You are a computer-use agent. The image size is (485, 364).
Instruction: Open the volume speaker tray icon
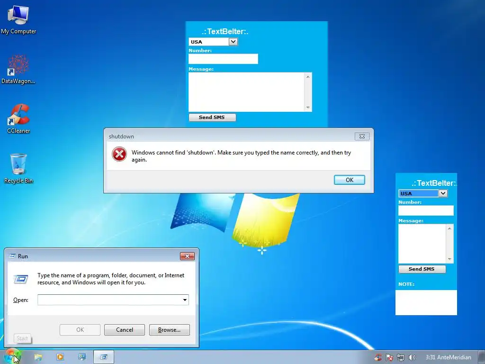pyautogui.click(x=412, y=357)
